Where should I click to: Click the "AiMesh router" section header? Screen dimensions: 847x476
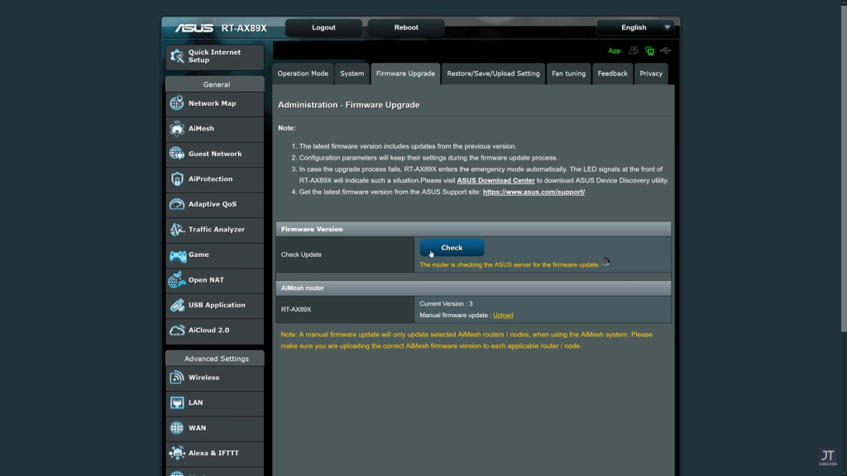pyautogui.click(x=473, y=288)
